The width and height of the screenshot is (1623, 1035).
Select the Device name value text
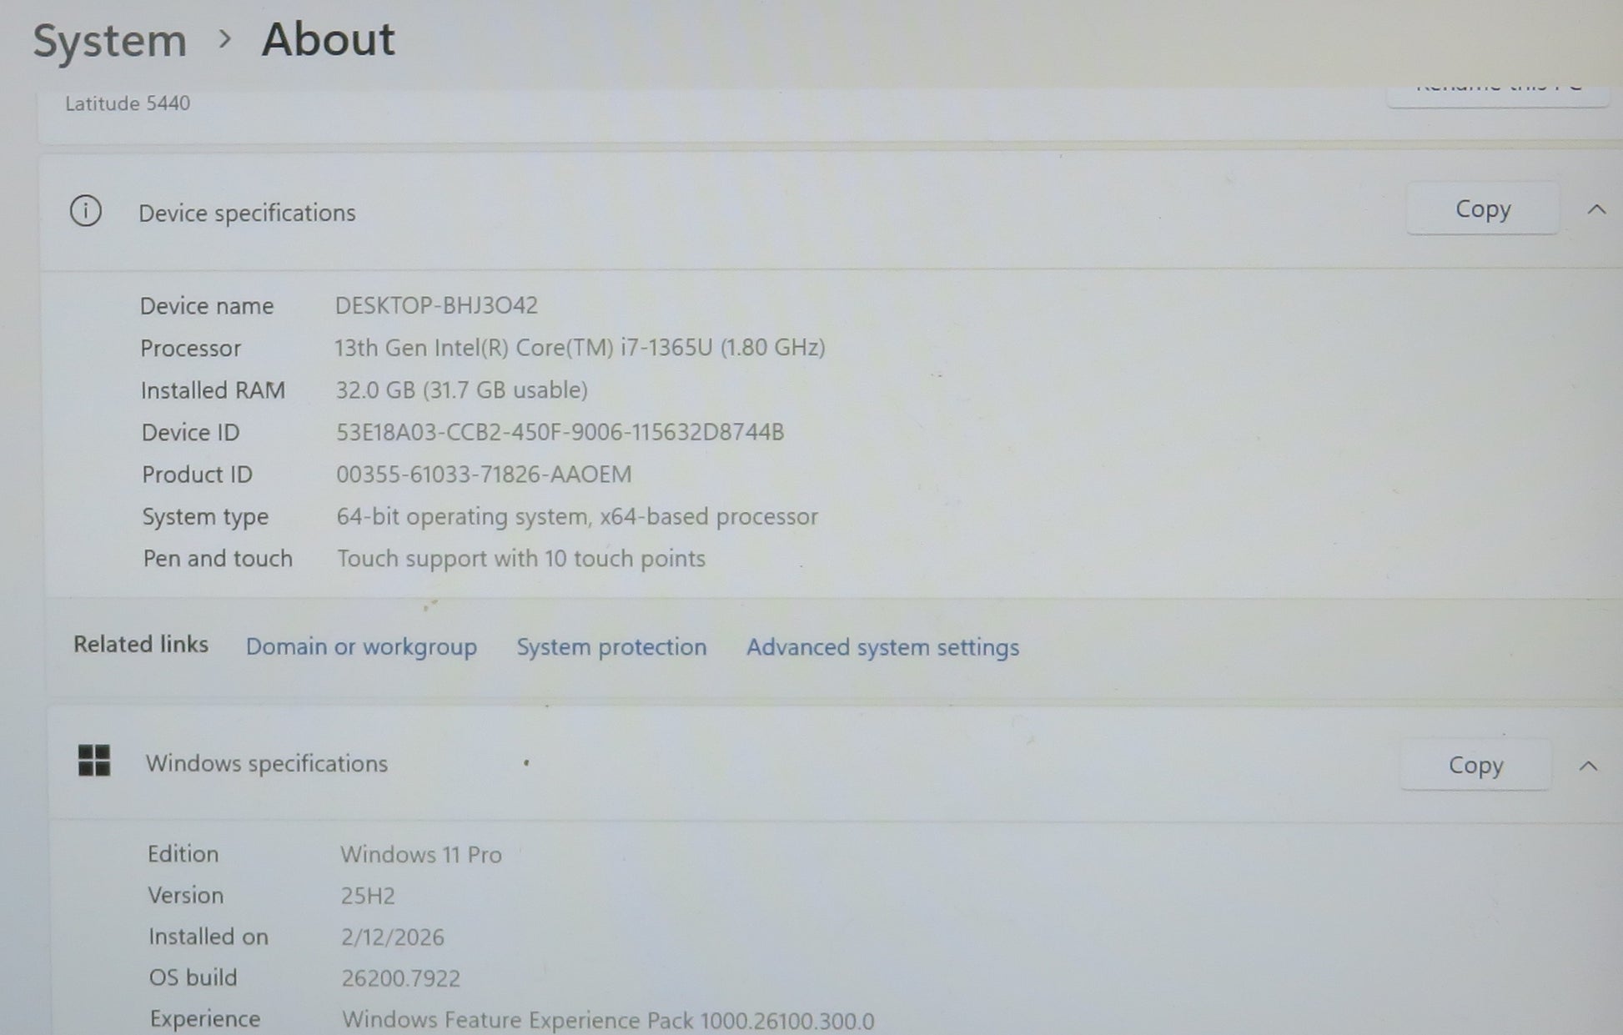(436, 305)
